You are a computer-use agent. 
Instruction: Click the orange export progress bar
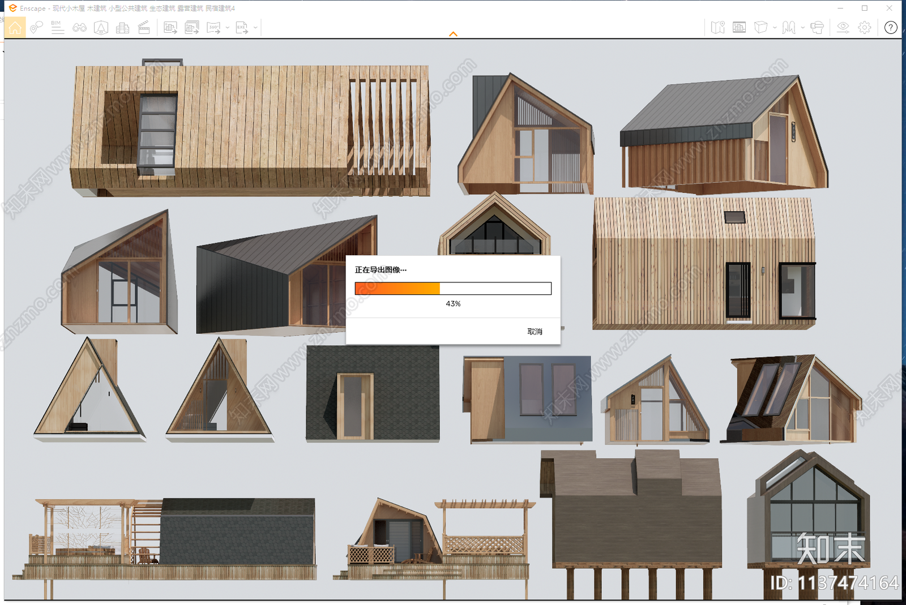click(x=453, y=289)
